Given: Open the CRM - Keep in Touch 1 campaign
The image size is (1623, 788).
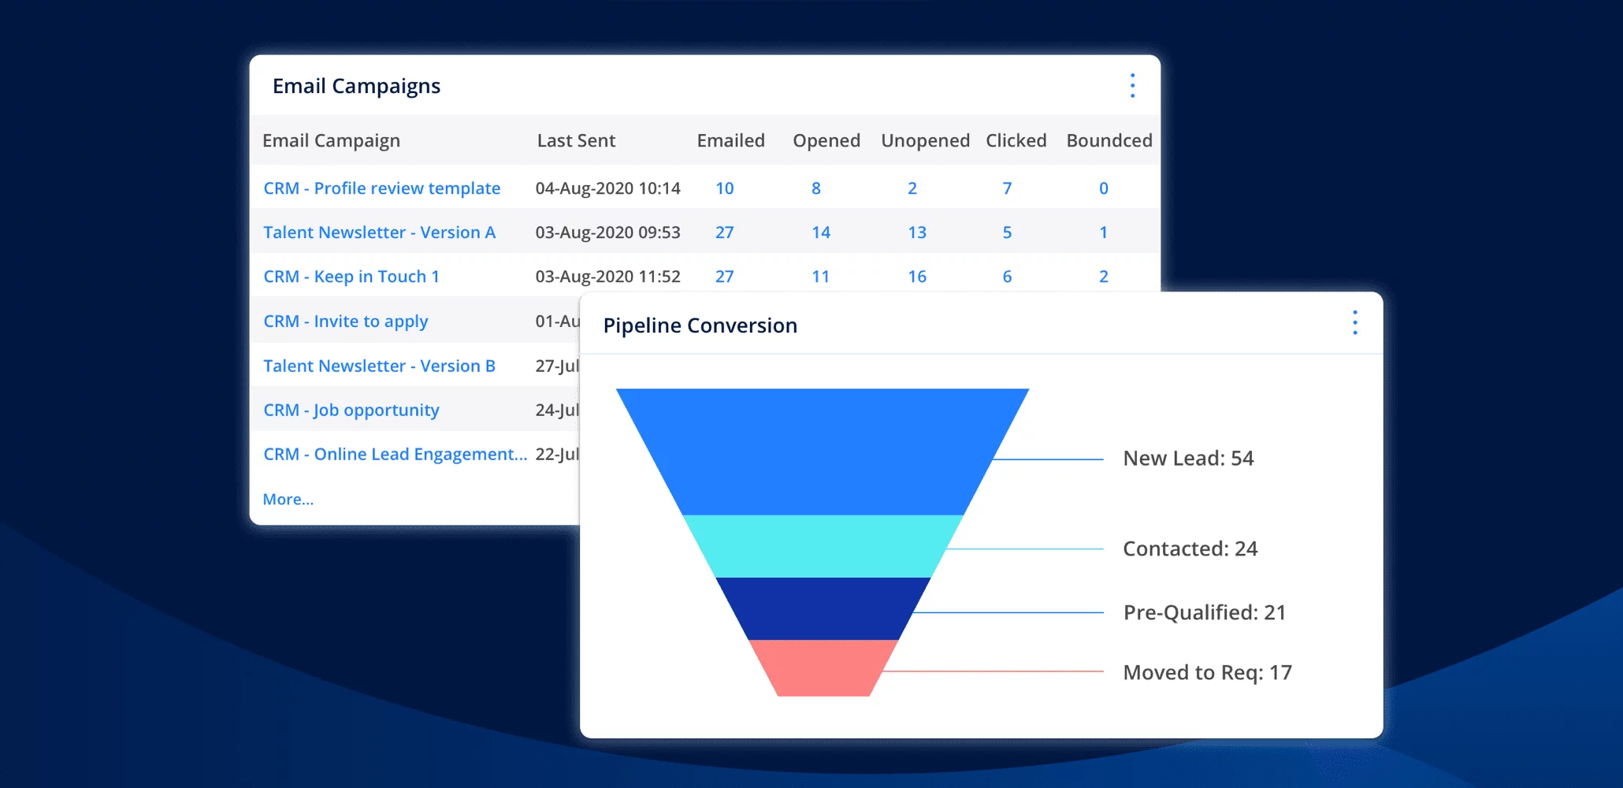Looking at the screenshot, I should pos(351,276).
